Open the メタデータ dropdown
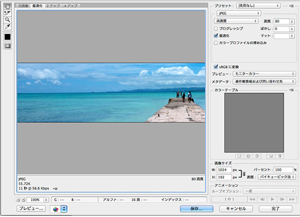This screenshot has height=217, width=300. (264, 82)
